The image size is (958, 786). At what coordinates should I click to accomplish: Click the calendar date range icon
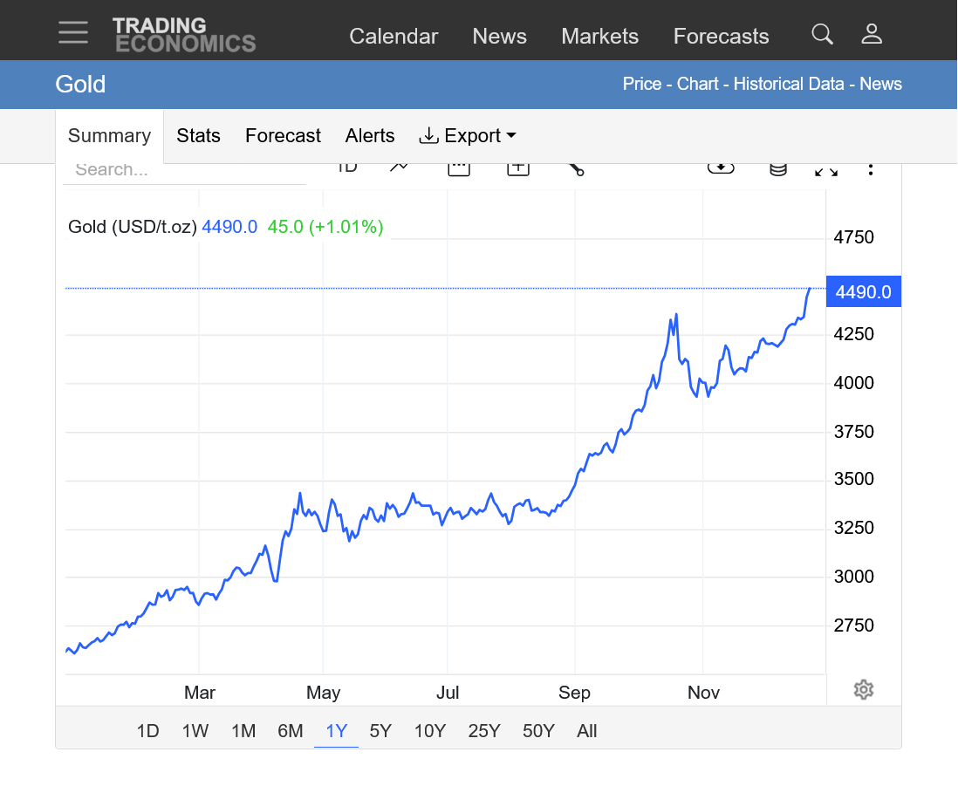[459, 168]
